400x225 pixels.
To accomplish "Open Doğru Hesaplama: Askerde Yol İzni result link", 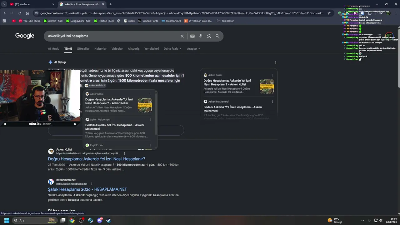I will [97, 159].
